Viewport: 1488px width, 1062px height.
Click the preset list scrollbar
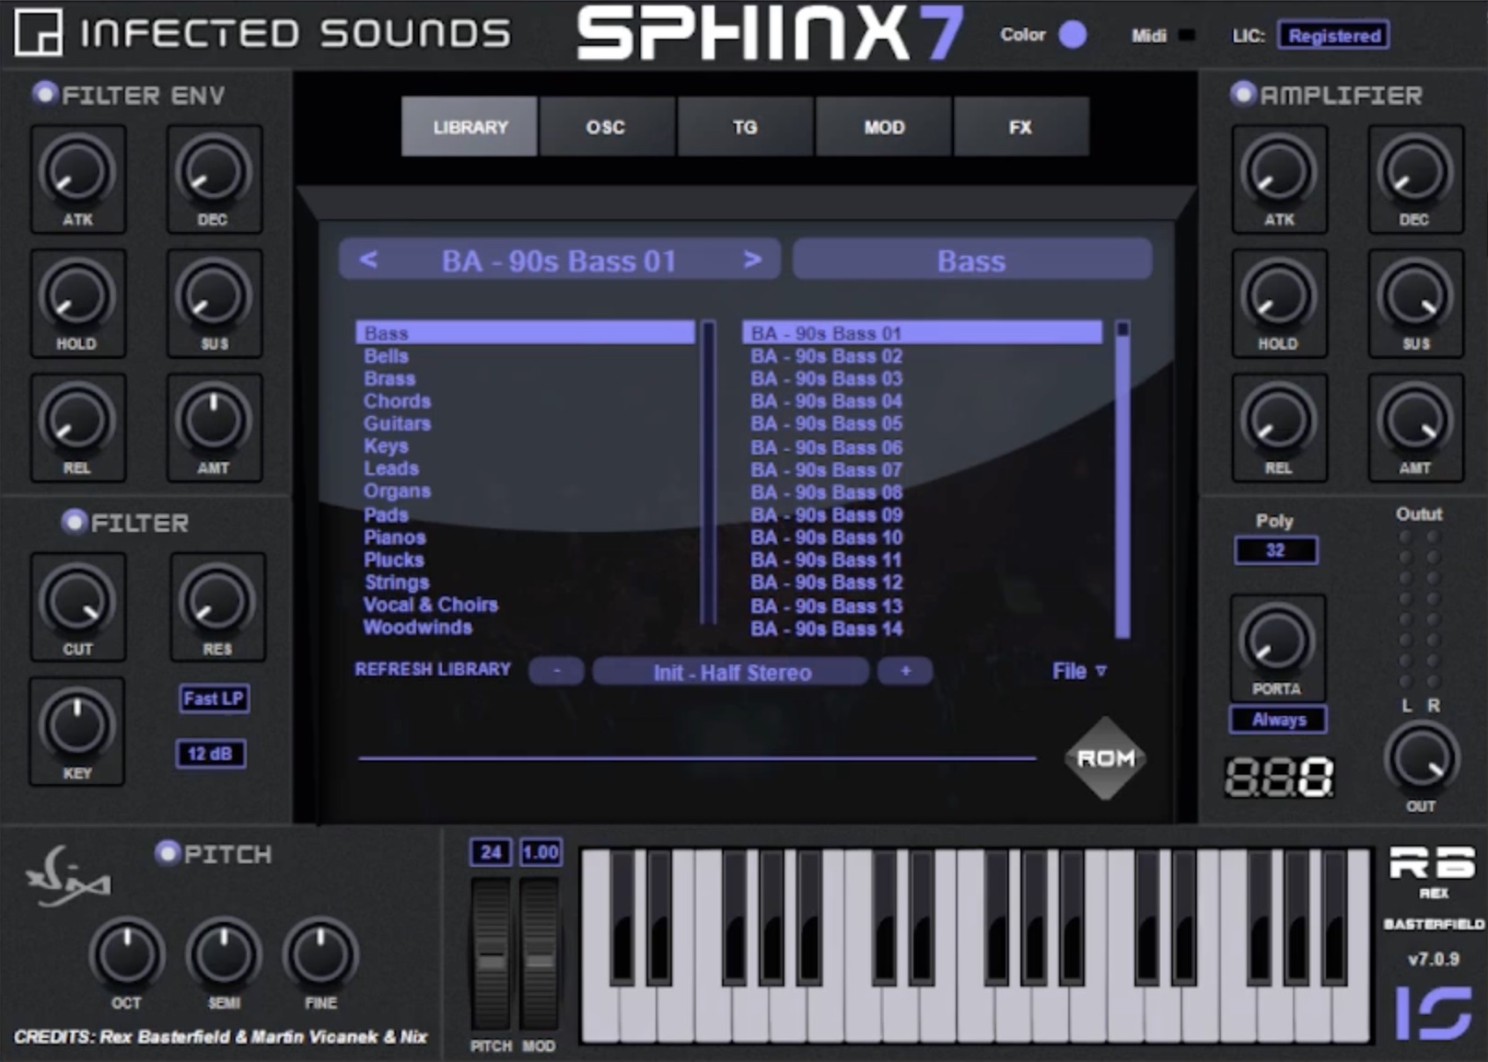(x=1122, y=479)
